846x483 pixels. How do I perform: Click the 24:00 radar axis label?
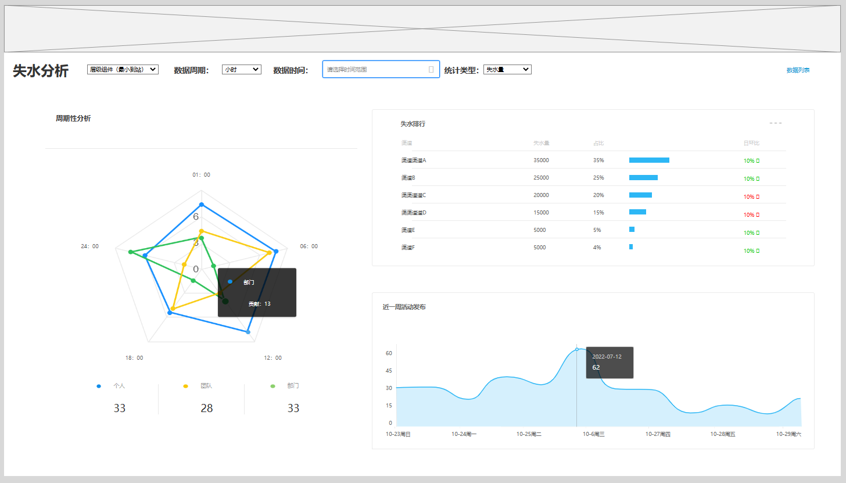[89, 246]
